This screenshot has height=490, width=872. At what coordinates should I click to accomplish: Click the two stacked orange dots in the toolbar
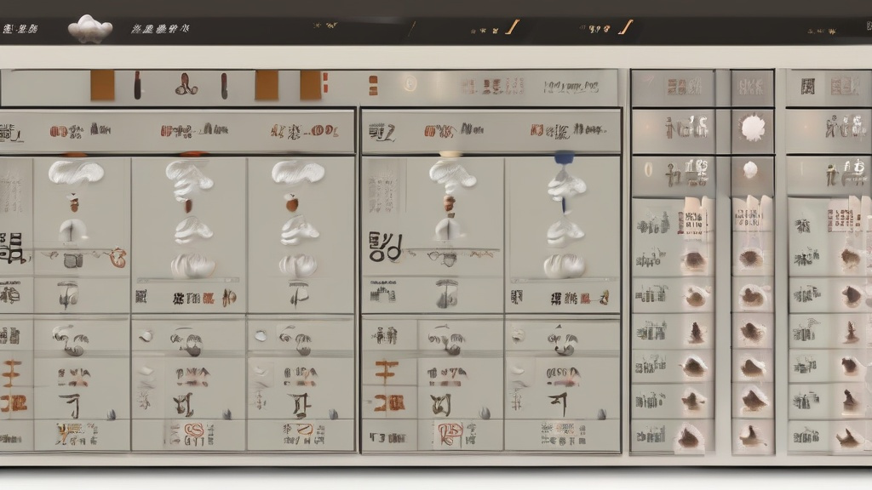372,85
